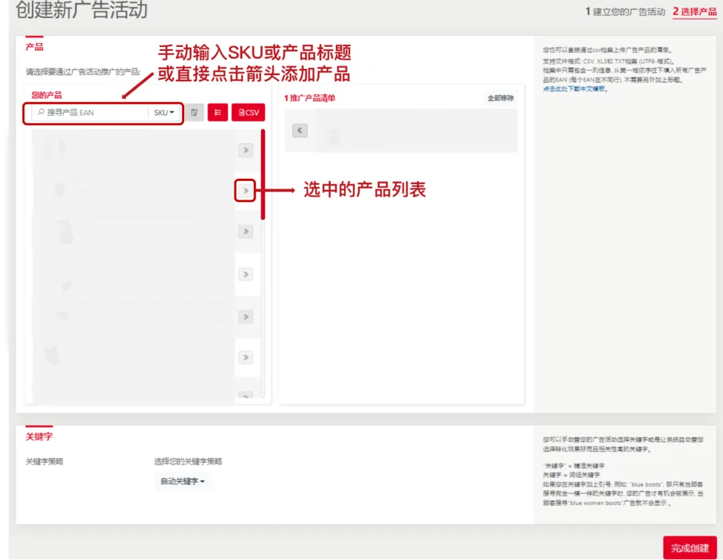Go to step 1 建立您的广告活动
The height and width of the screenshot is (560, 723).
pos(625,12)
